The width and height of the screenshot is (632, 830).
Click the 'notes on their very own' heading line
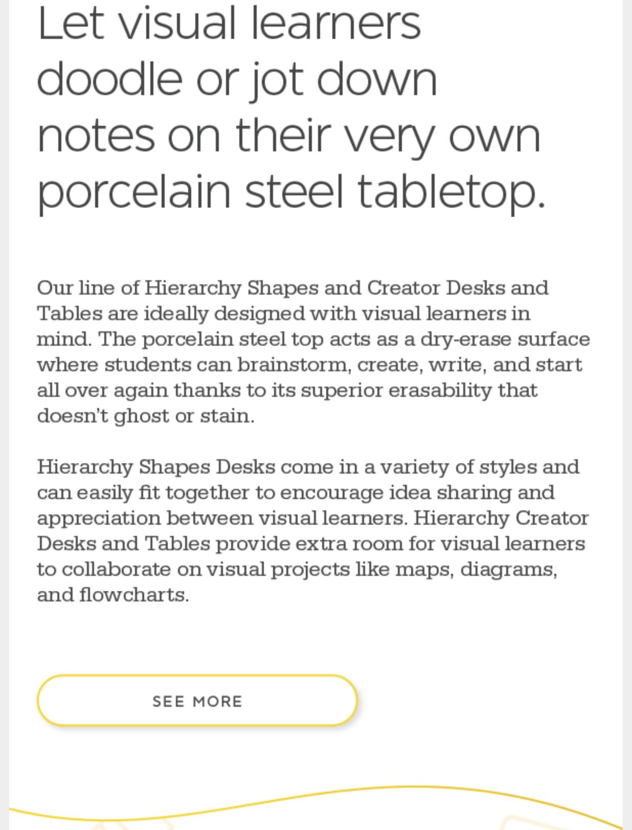point(289,136)
